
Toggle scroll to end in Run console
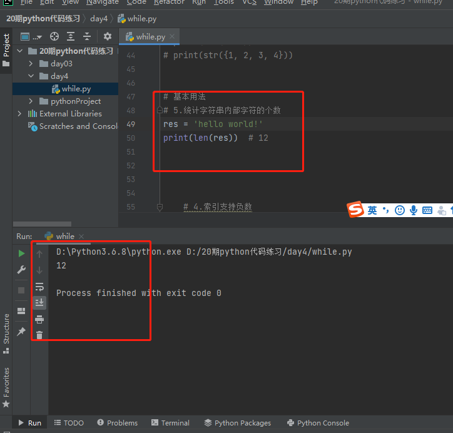39,303
